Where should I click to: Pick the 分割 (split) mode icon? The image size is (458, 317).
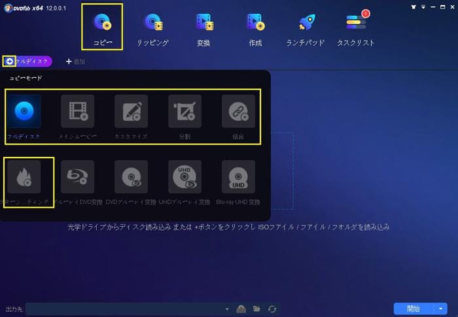tap(185, 112)
